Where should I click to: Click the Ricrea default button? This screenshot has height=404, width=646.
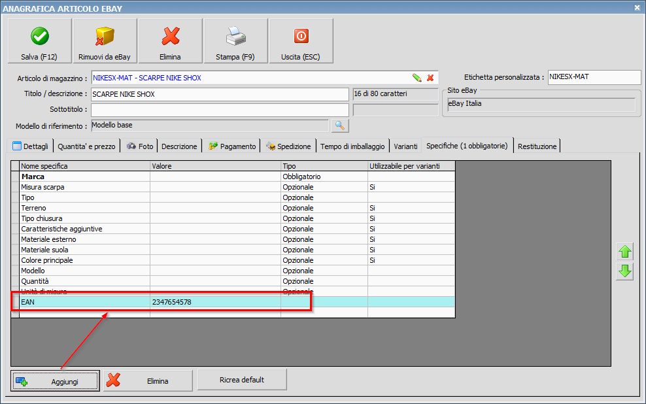tap(242, 380)
